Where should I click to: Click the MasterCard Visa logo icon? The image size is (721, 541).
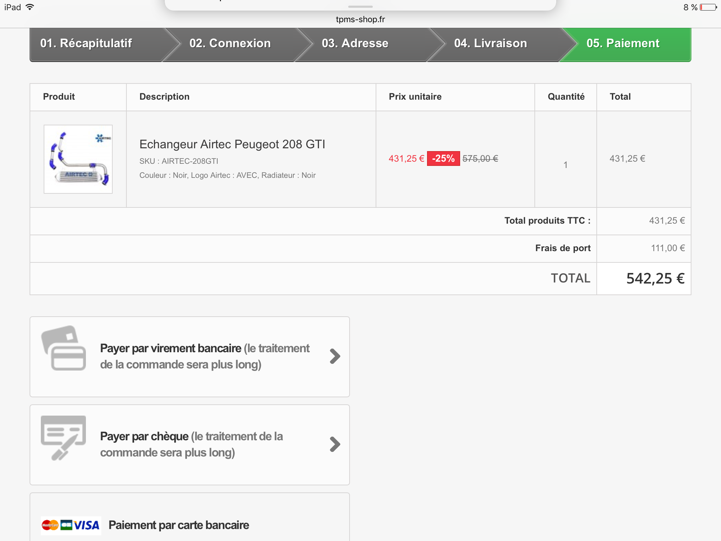(71, 526)
